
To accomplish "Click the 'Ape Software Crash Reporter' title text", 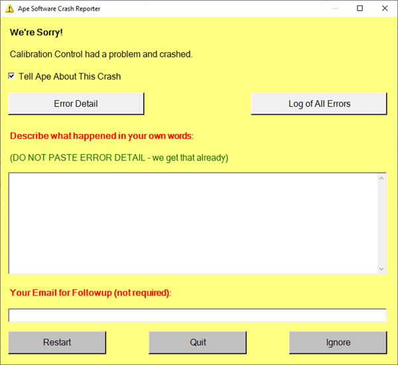I will pyautogui.click(x=59, y=9).
